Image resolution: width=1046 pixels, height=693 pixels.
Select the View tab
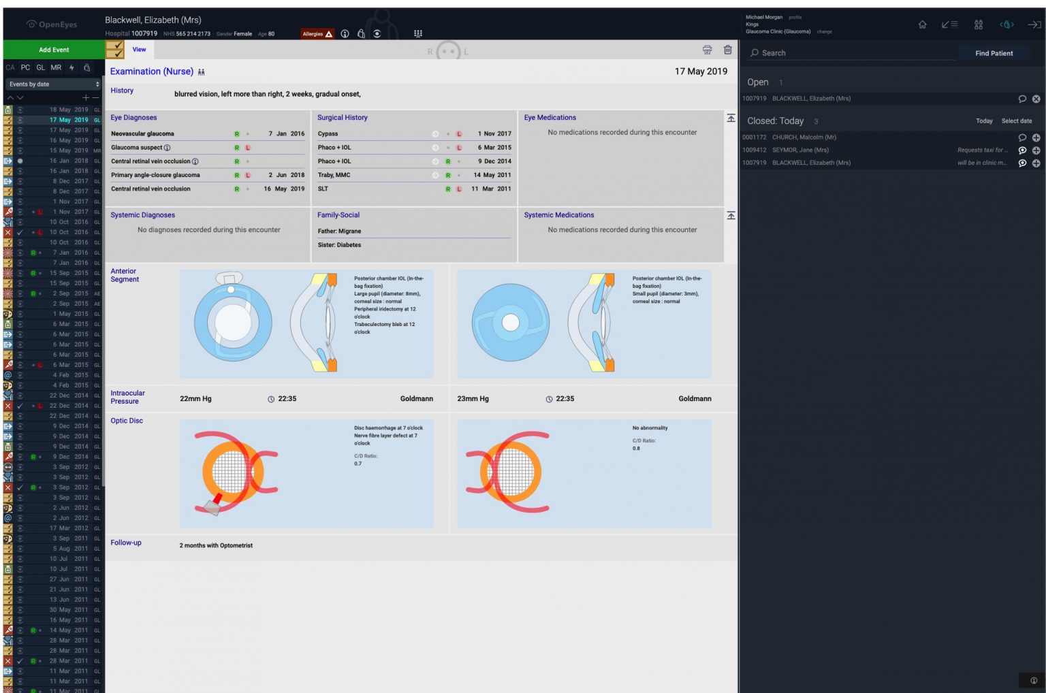139,50
